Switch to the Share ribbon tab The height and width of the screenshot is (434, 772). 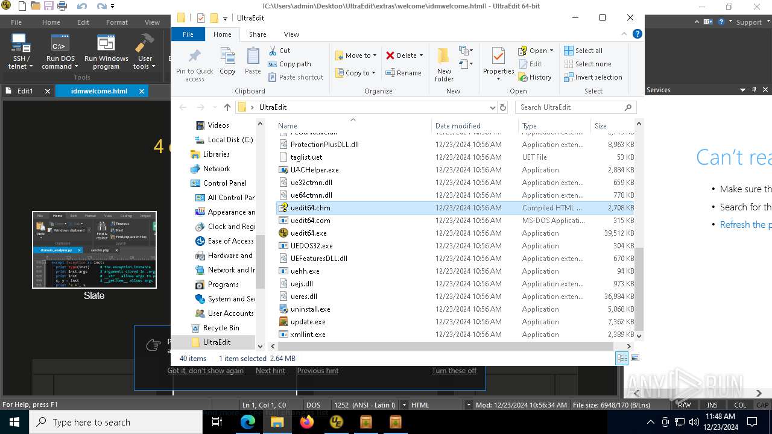click(258, 34)
